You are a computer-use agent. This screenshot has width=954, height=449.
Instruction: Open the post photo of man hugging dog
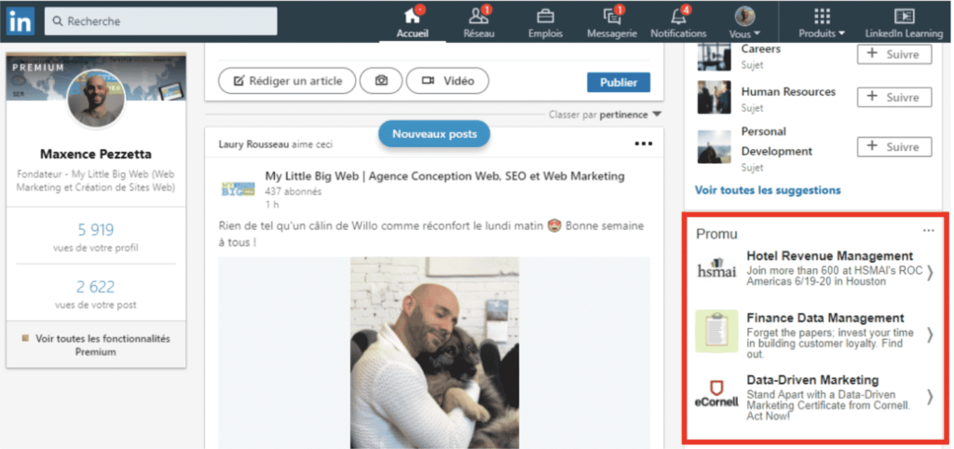(x=434, y=353)
